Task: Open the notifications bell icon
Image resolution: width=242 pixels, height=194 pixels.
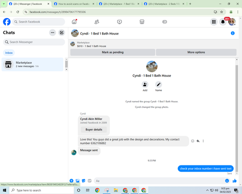Action: coord(223,22)
